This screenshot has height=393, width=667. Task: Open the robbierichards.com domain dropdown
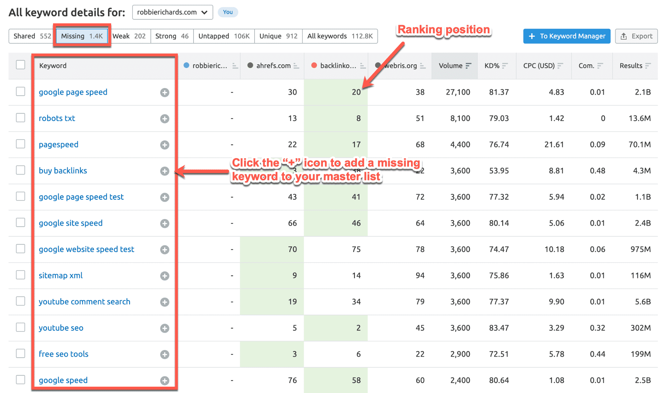click(x=173, y=12)
